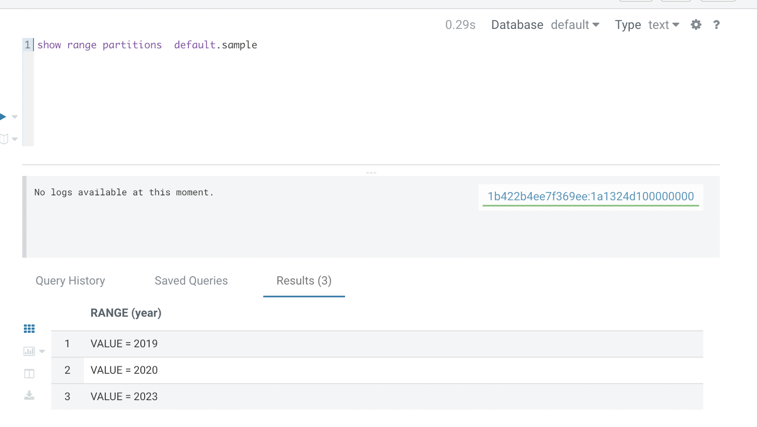The width and height of the screenshot is (757, 427).
Task: Toggle split column view of results
Action: point(29,373)
